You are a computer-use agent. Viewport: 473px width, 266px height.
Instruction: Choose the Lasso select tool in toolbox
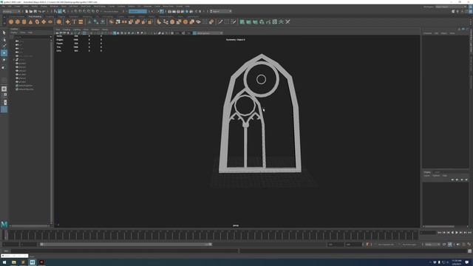pyautogui.click(x=4, y=39)
